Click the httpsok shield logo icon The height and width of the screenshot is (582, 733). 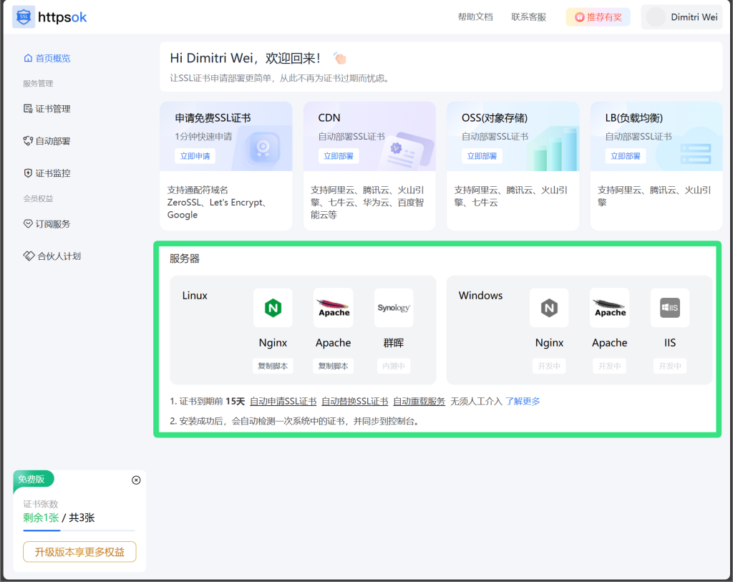click(24, 17)
